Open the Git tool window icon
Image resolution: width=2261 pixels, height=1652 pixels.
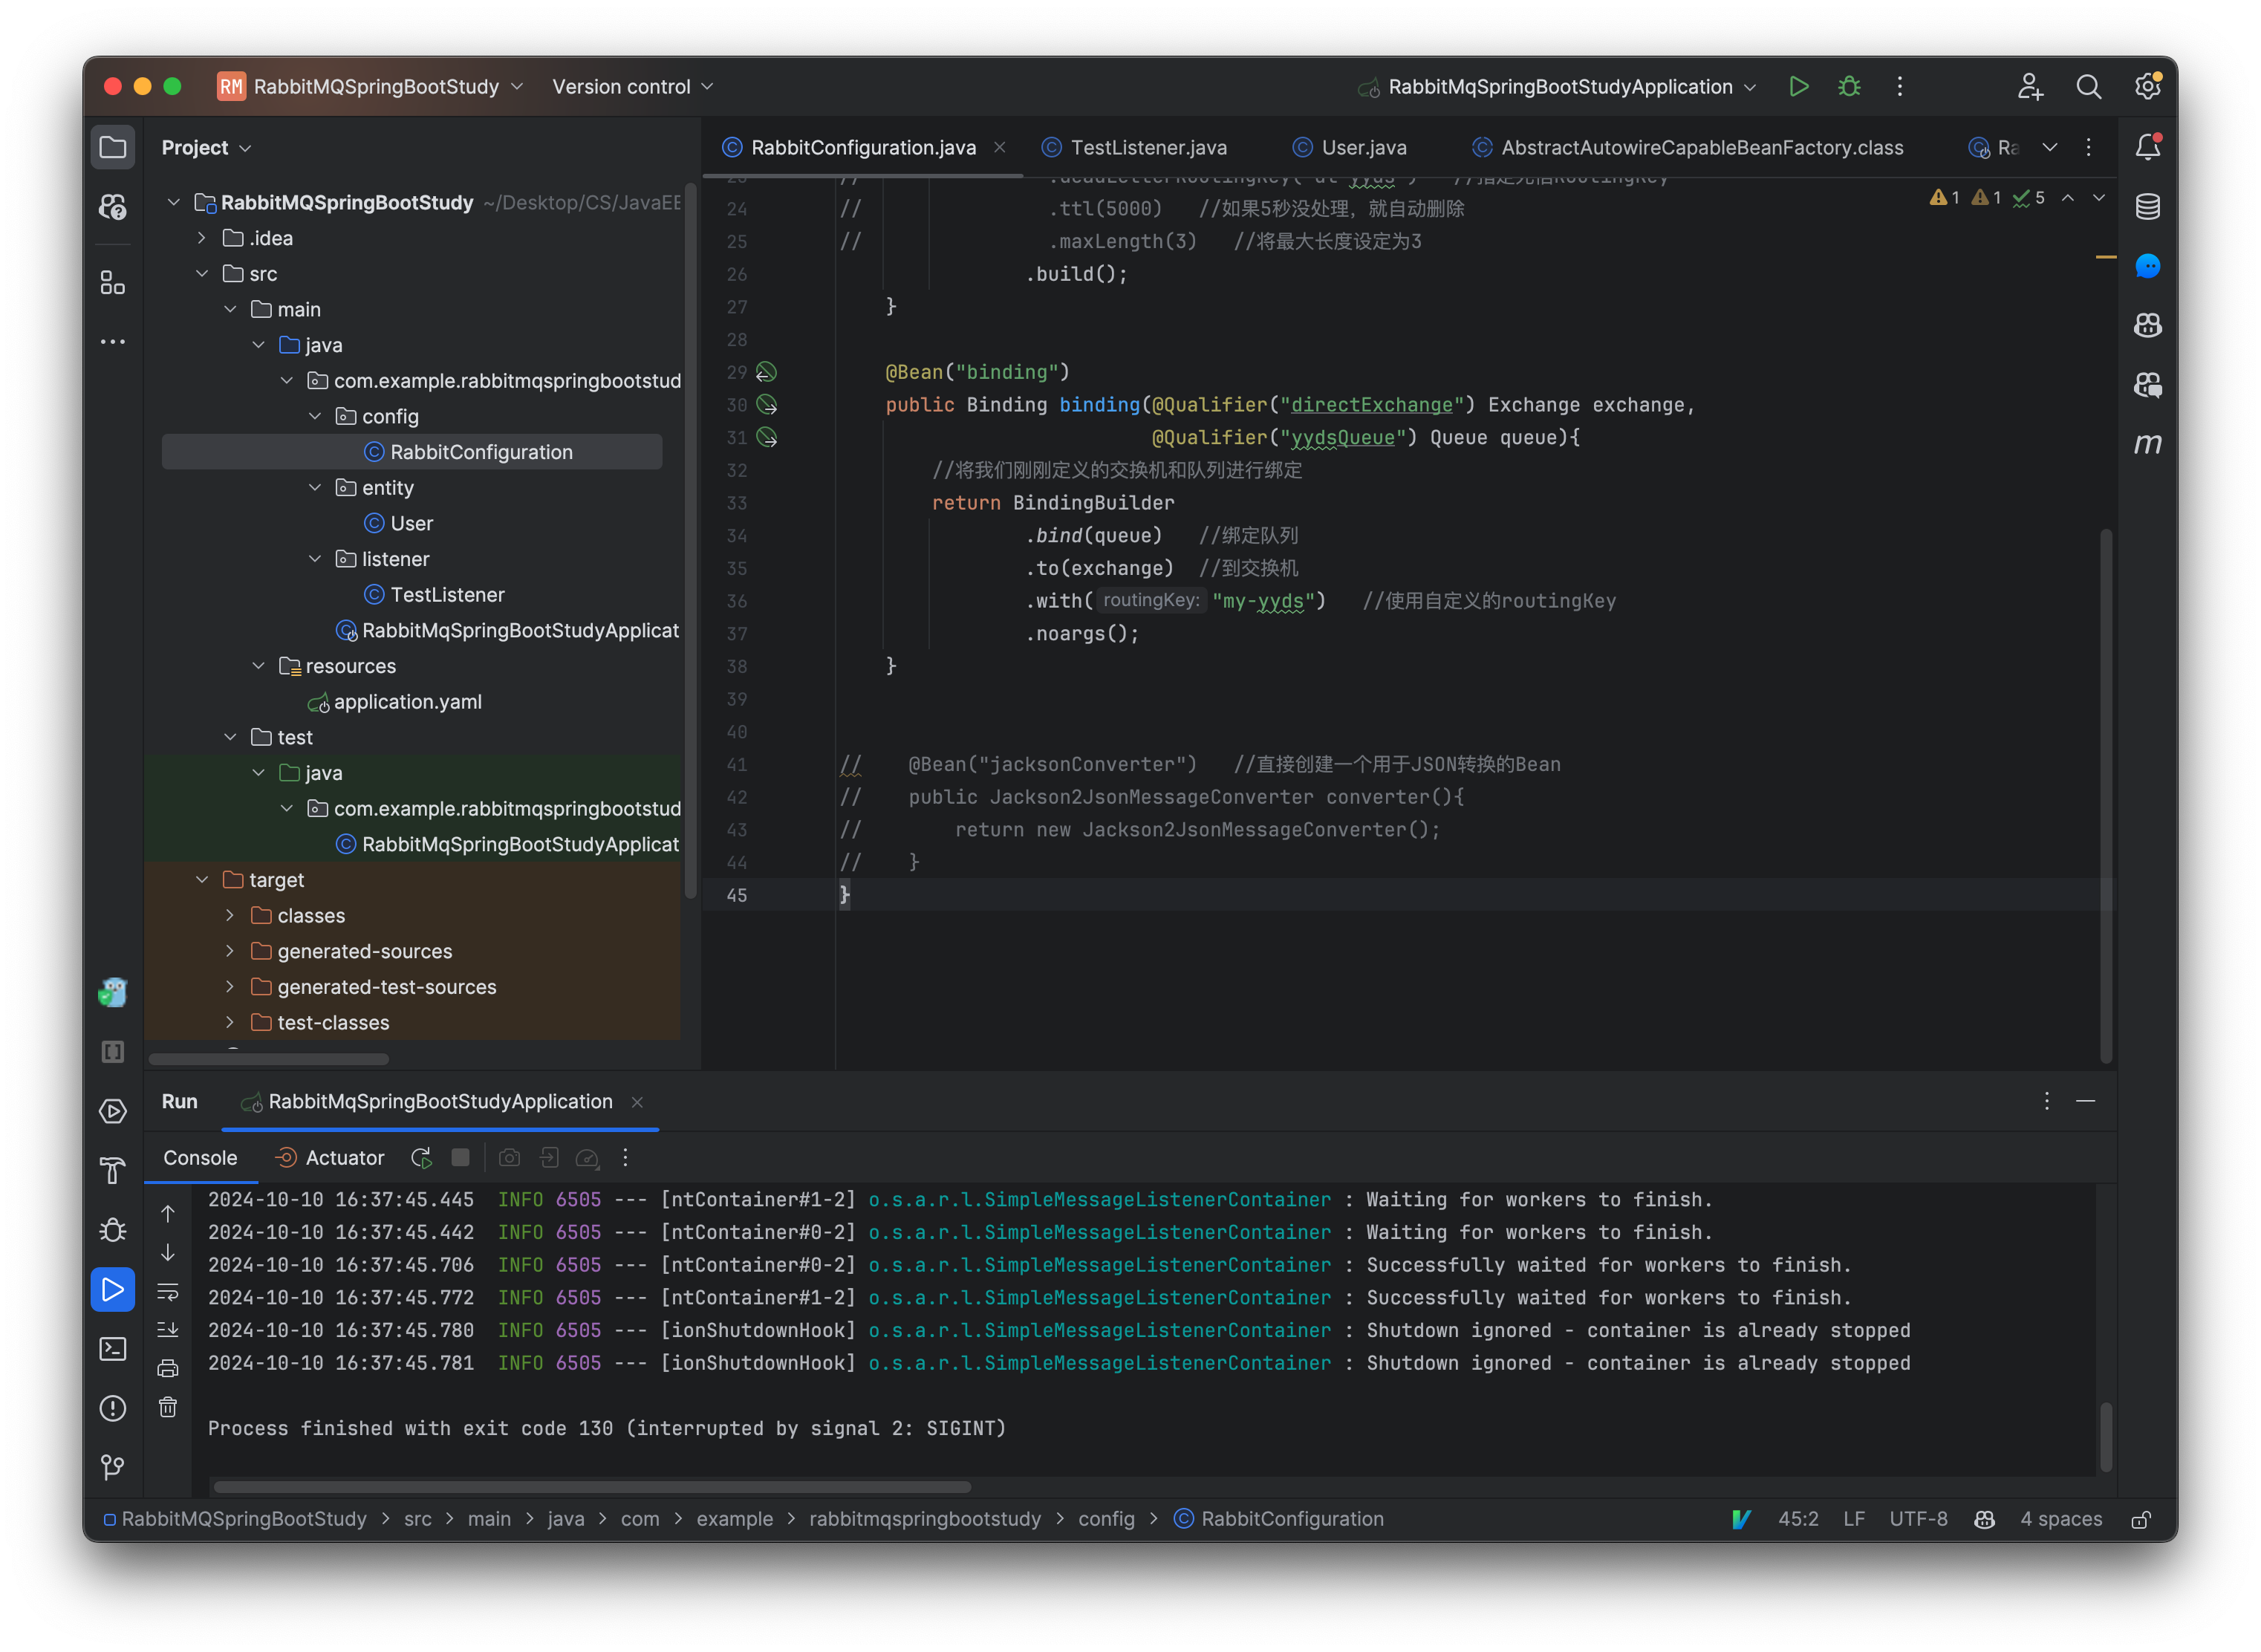[113, 1467]
